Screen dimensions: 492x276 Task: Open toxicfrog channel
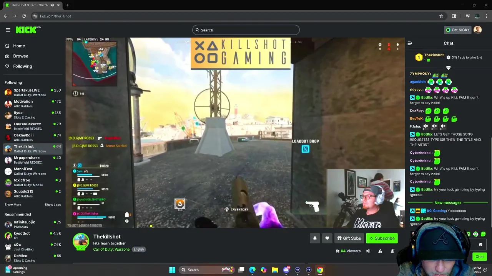(33, 182)
